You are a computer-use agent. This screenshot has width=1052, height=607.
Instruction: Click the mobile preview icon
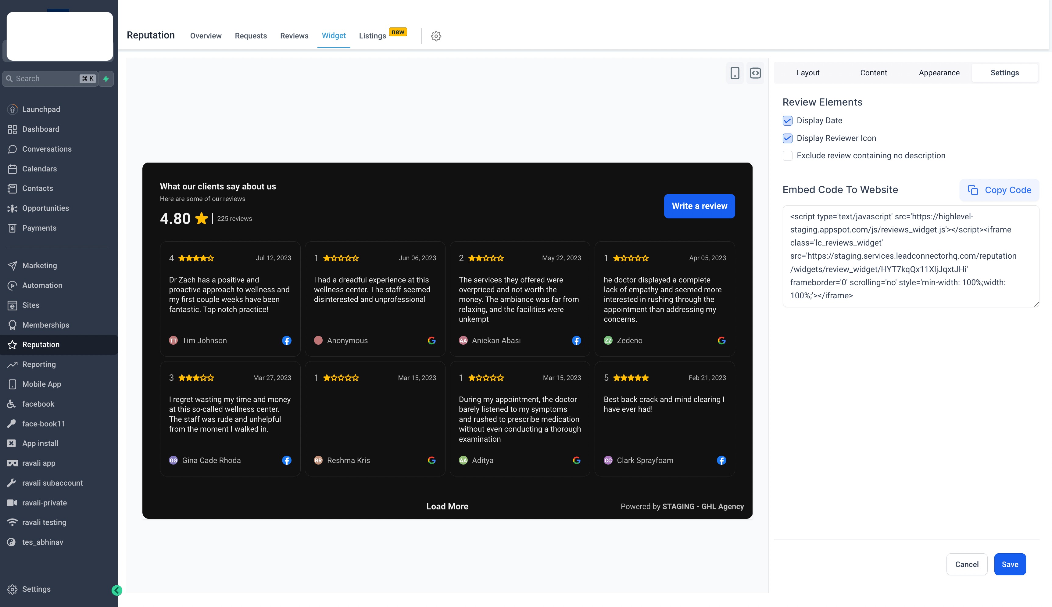point(735,73)
